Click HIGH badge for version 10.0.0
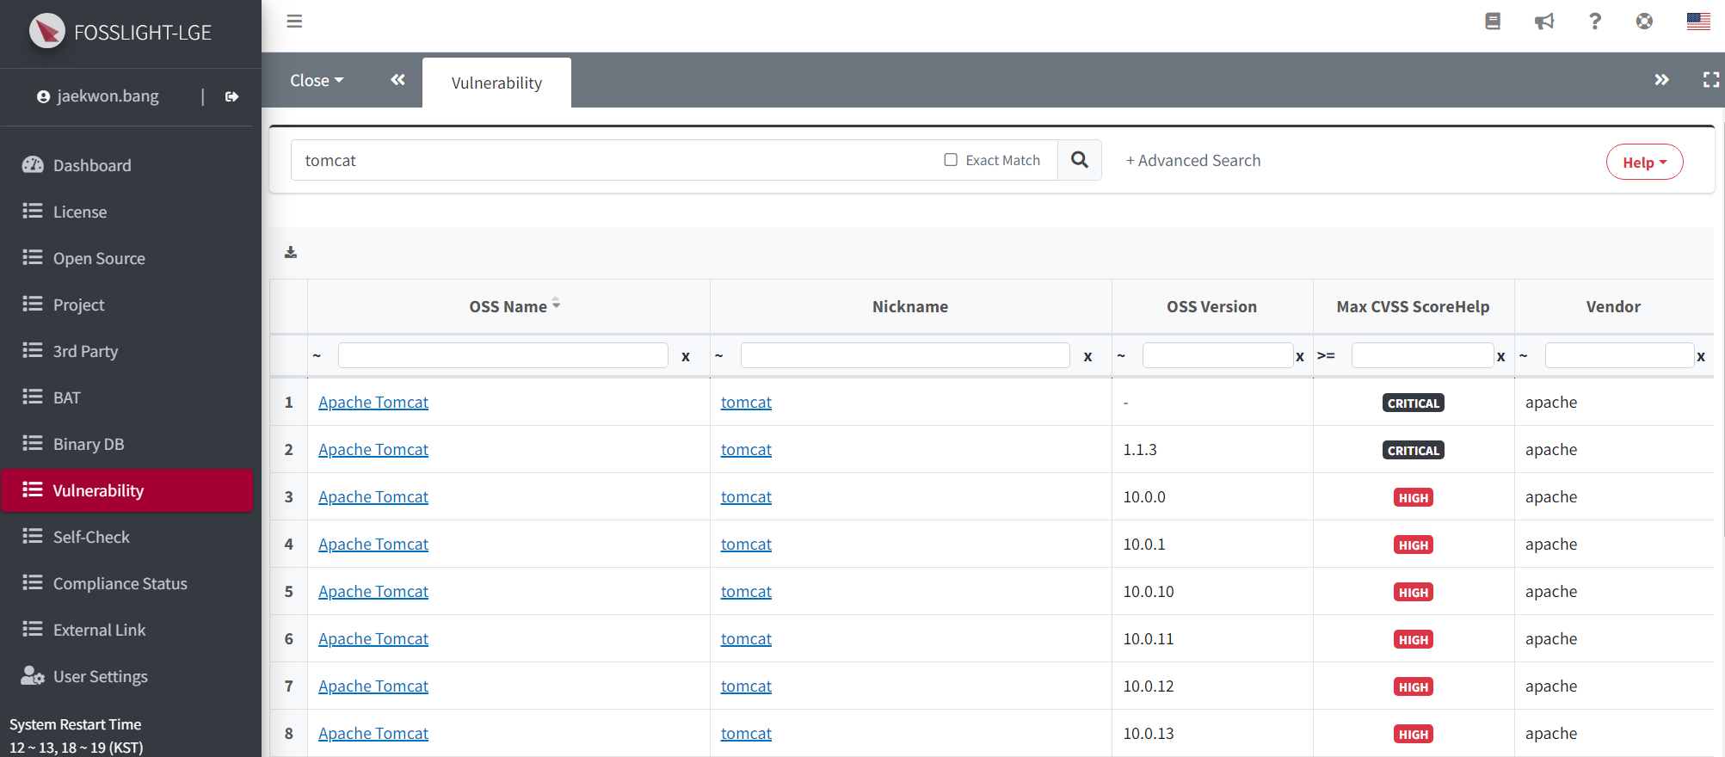The width and height of the screenshot is (1725, 757). [1413, 497]
